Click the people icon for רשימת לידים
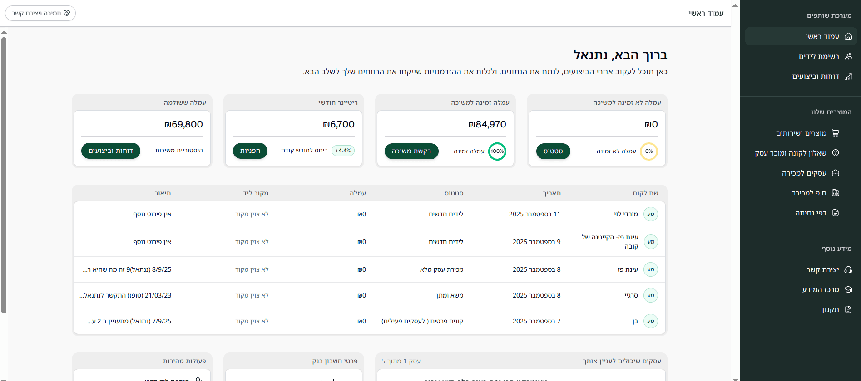 click(x=848, y=56)
